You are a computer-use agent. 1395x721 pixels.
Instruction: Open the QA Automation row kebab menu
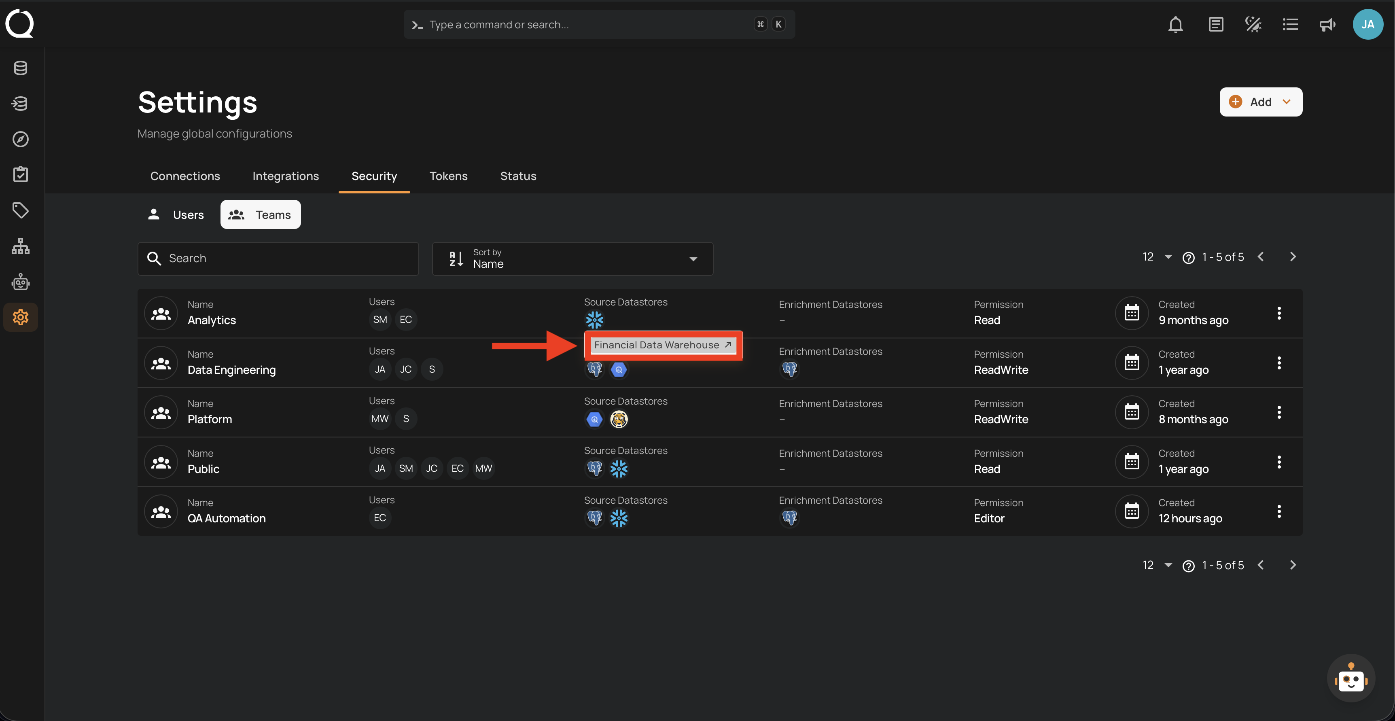tap(1279, 511)
